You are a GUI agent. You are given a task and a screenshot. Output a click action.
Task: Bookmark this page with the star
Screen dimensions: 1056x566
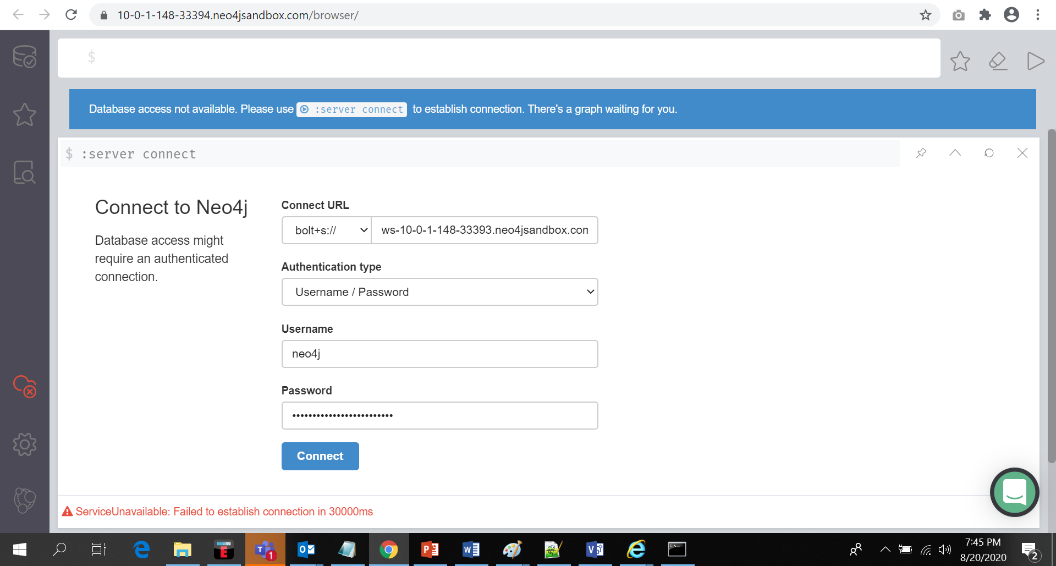tap(926, 15)
